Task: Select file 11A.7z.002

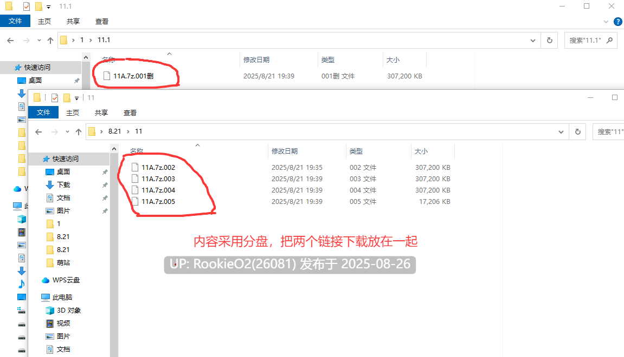Action: tap(158, 167)
